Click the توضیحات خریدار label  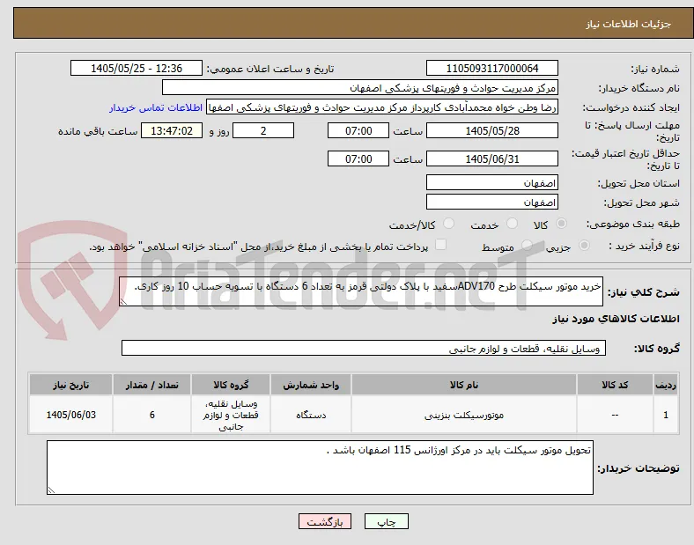tap(639, 468)
